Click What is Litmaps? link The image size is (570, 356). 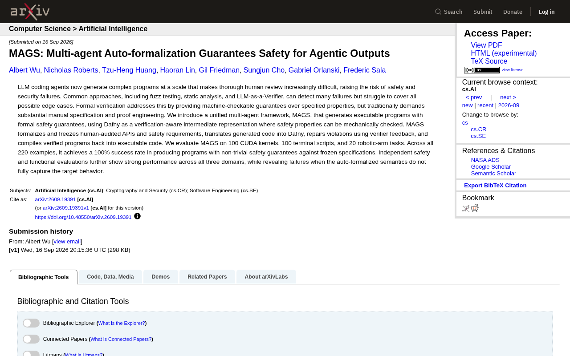[x=84, y=355]
